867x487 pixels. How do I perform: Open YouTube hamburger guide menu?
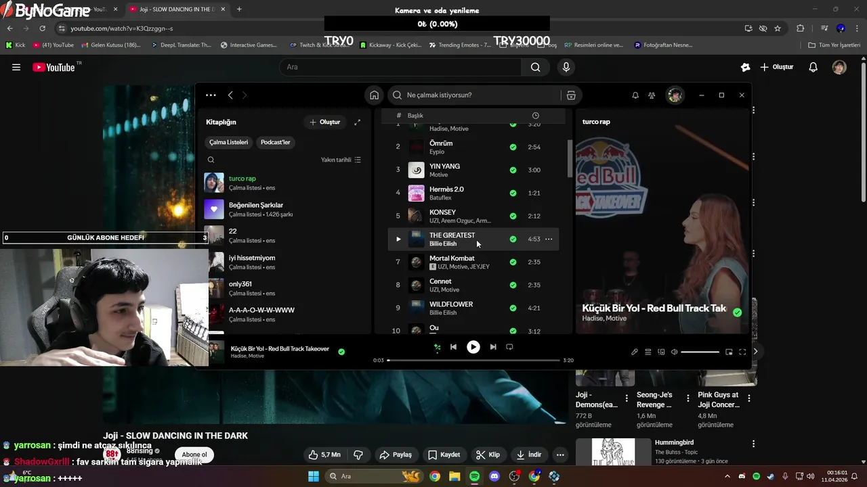click(16, 67)
